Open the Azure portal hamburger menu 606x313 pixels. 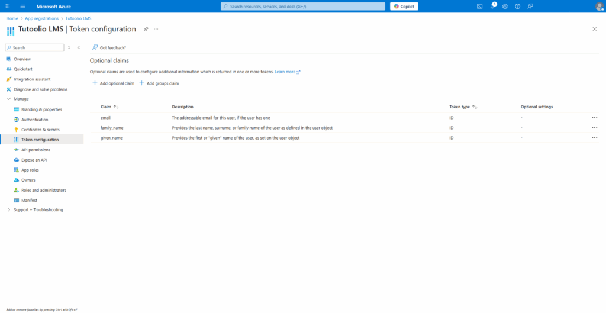pyautogui.click(x=22, y=6)
